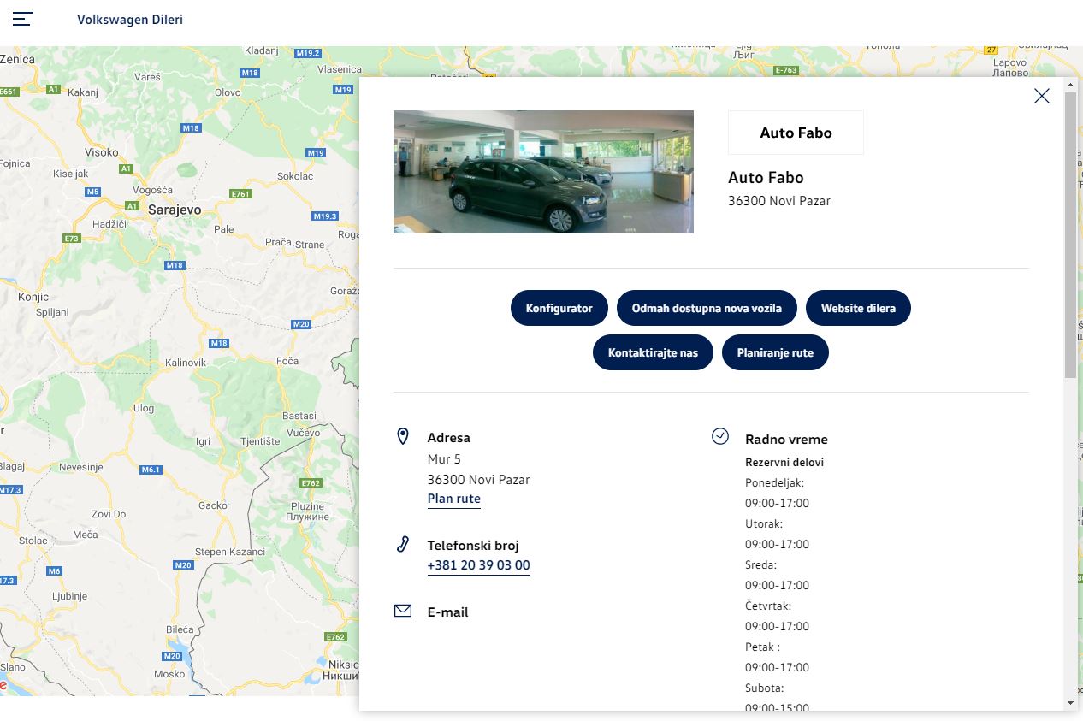The height and width of the screenshot is (721, 1083).
Task: Click Volkswagen Dileri header title
Action: tap(130, 19)
